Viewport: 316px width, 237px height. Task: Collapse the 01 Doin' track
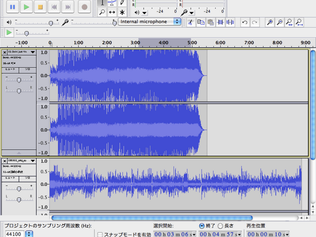19,153
